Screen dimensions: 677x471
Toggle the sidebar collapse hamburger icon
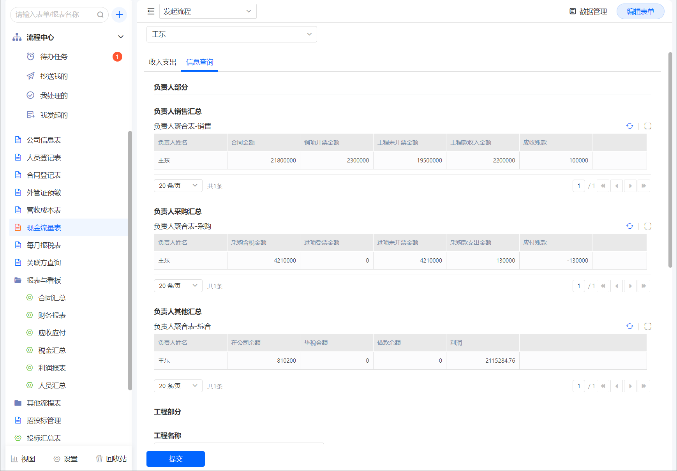(x=151, y=11)
